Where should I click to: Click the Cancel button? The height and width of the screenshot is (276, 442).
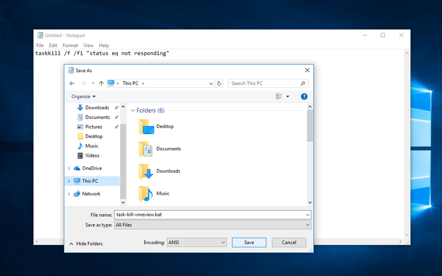pos(289,242)
